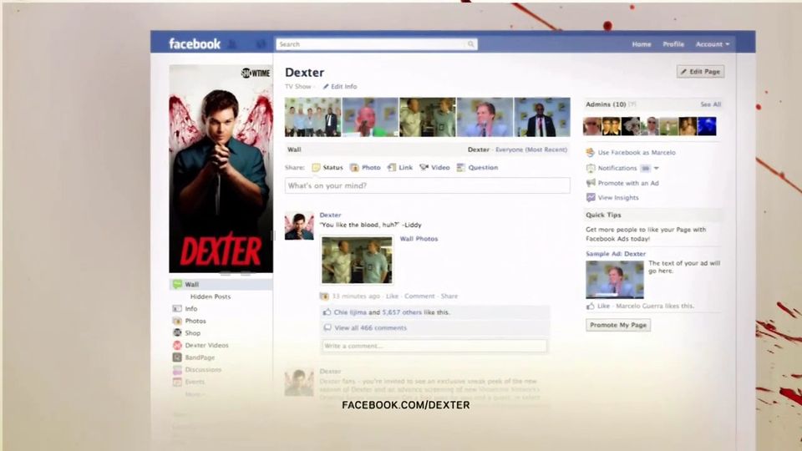Open the first photo in the photo strip

(x=312, y=117)
